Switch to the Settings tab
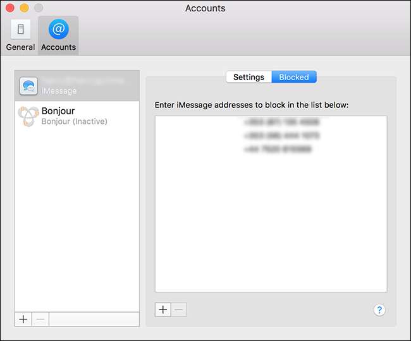Viewport: 411px width, 341px height. [248, 77]
